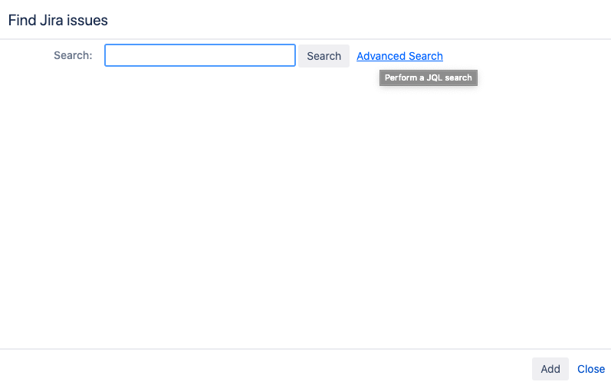The image size is (611, 382).
Task: Focus the Jira issue search input field
Action: tap(200, 55)
